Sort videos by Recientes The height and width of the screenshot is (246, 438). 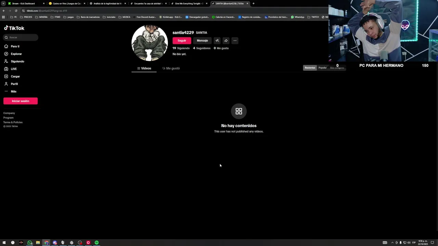pos(310,68)
